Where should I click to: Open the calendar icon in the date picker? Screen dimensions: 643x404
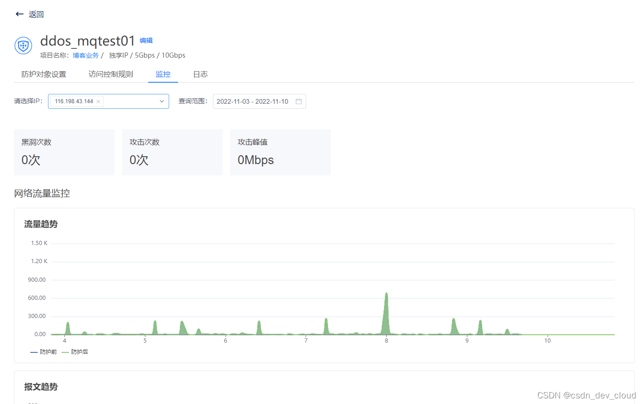click(x=299, y=101)
